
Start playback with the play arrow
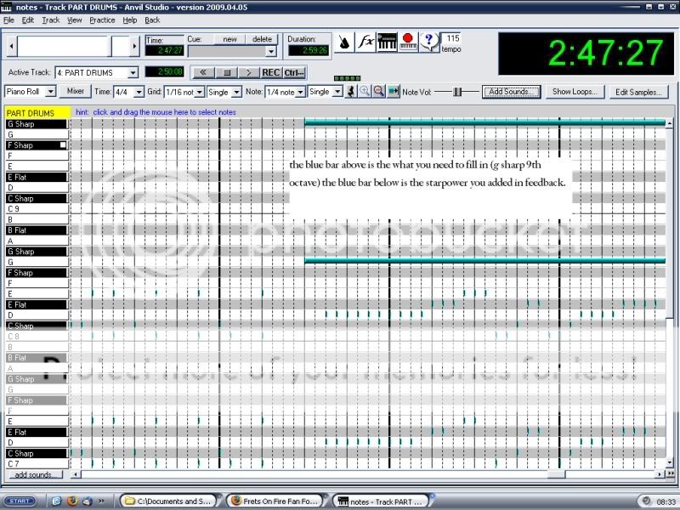248,72
